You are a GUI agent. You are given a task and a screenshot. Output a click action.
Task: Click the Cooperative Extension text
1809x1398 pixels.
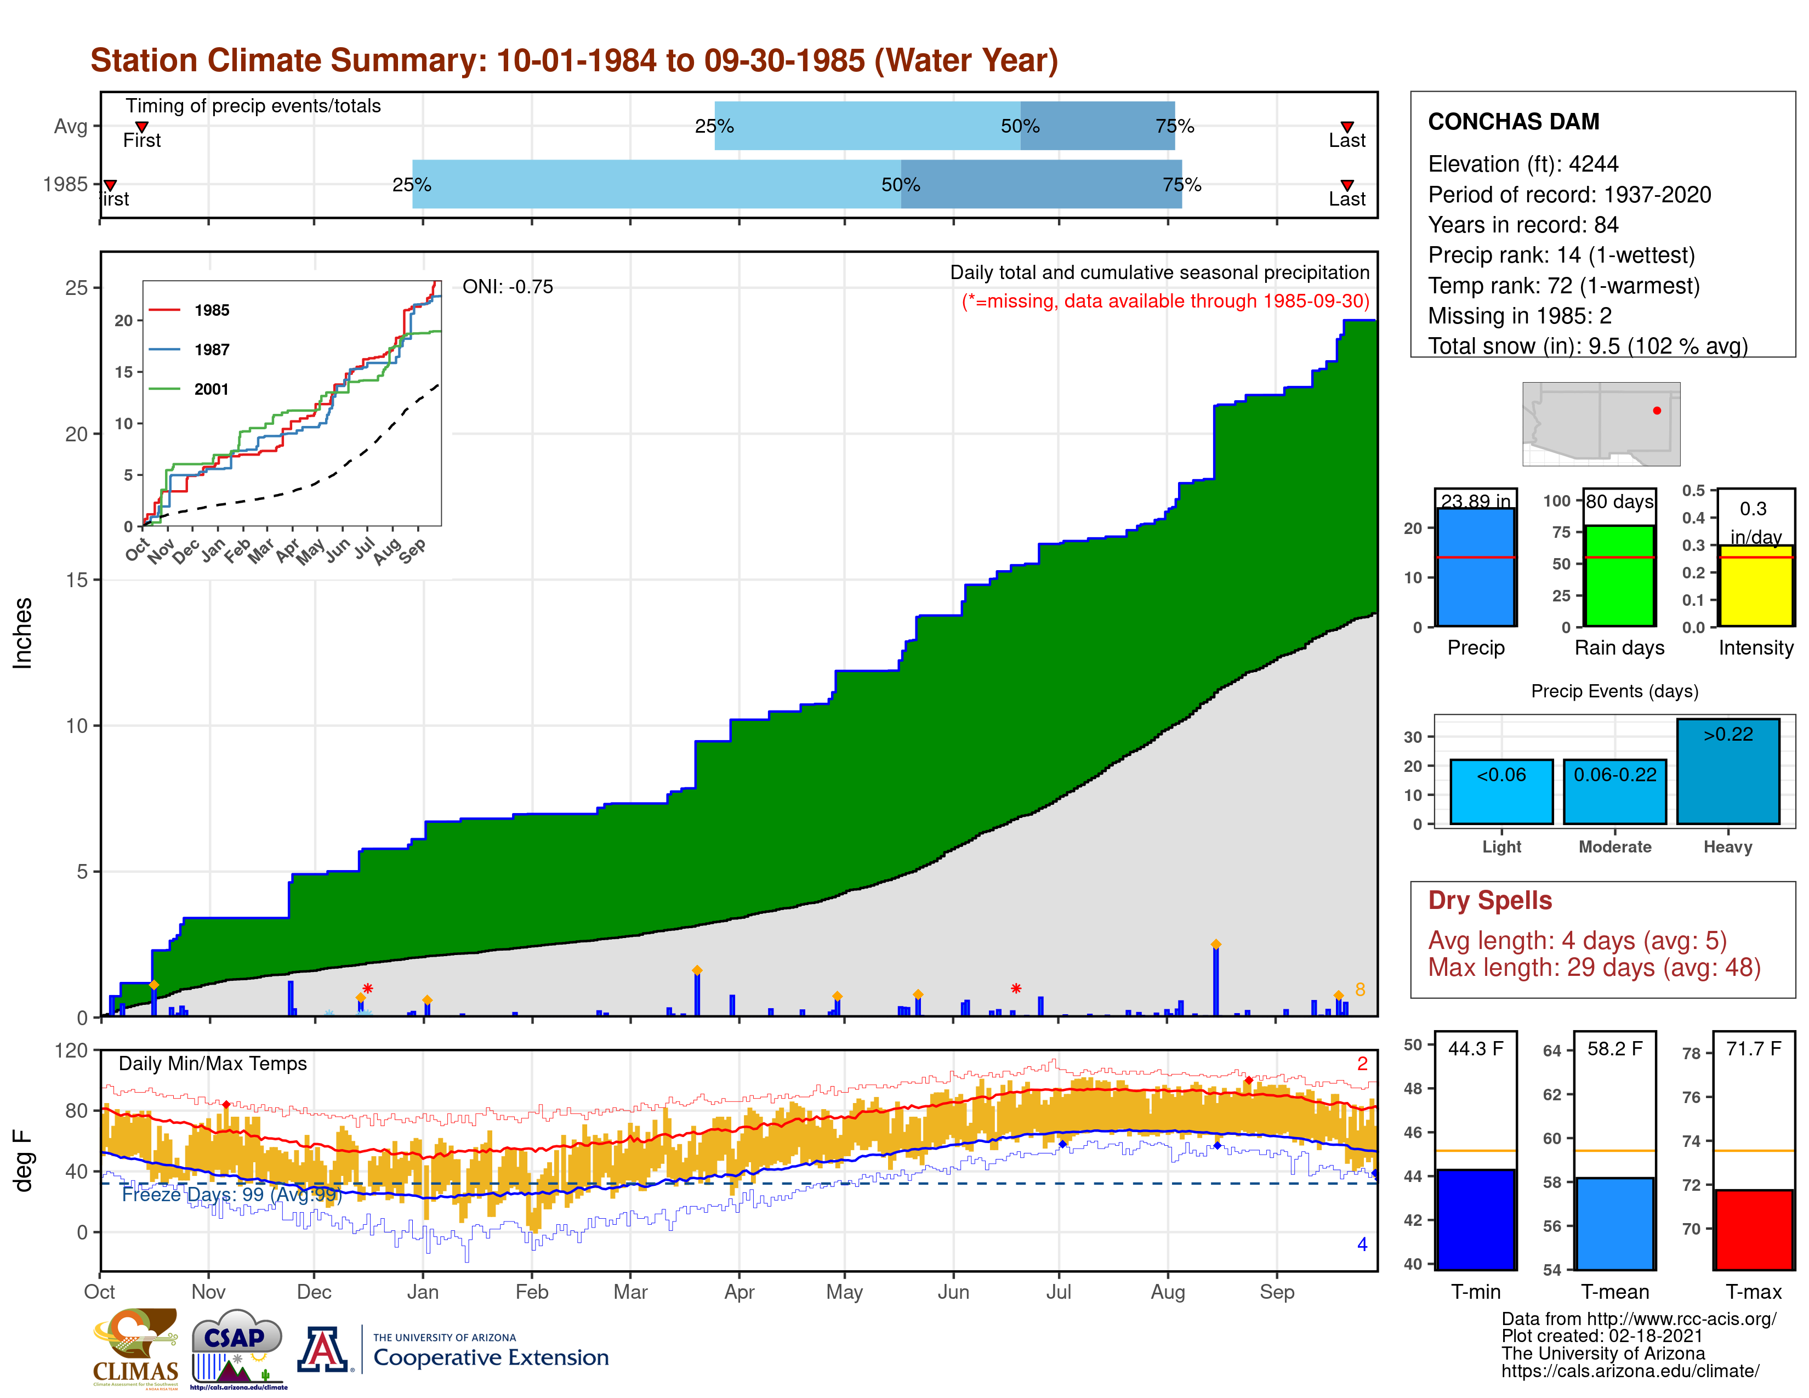(x=491, y=1357)
